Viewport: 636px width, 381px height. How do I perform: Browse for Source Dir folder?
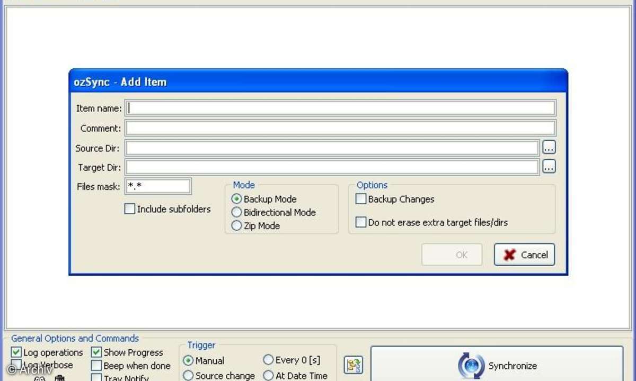pyautogui.click(x=549, y=148)
